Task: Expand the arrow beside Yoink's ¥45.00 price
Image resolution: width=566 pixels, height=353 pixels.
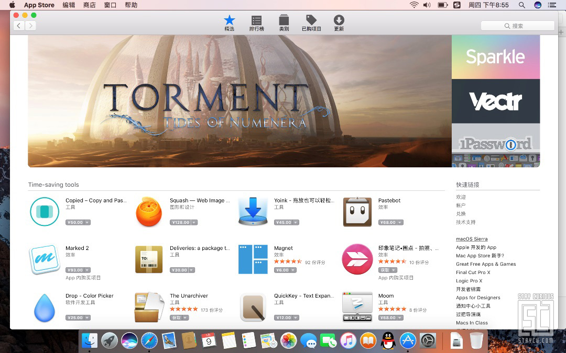Action: 296,223
